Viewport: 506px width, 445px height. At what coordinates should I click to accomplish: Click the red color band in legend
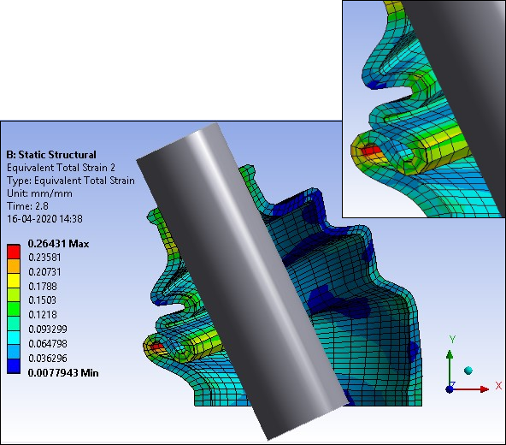coord(14,252)
